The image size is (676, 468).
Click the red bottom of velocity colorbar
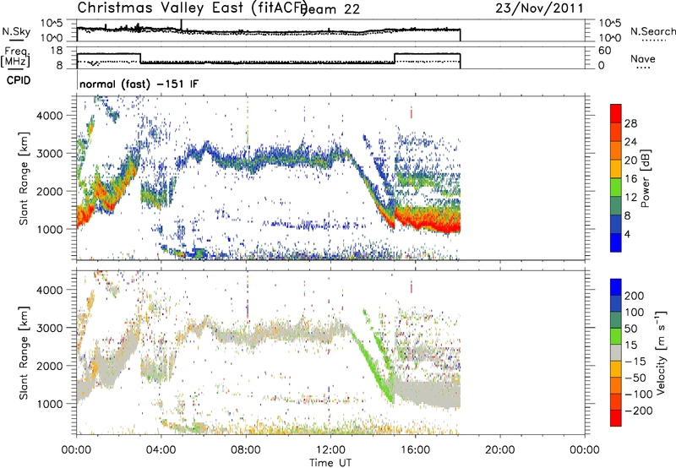pyautogui.click(x=616, y=418)
